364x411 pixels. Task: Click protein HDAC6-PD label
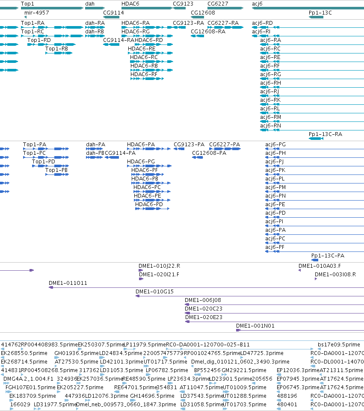(x=149, y=204)
